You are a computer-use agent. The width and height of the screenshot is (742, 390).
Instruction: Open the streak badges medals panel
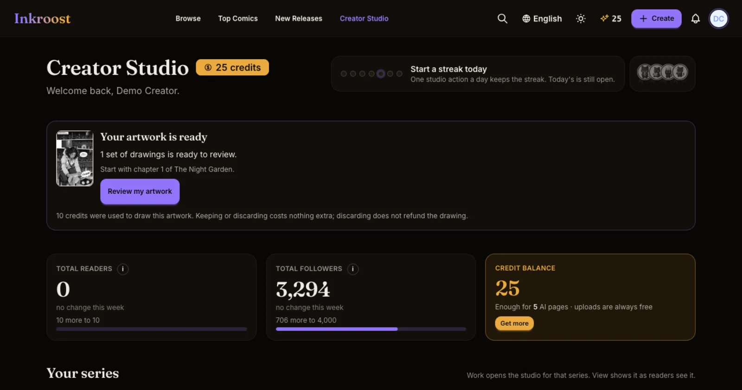[x=662, y=73]
